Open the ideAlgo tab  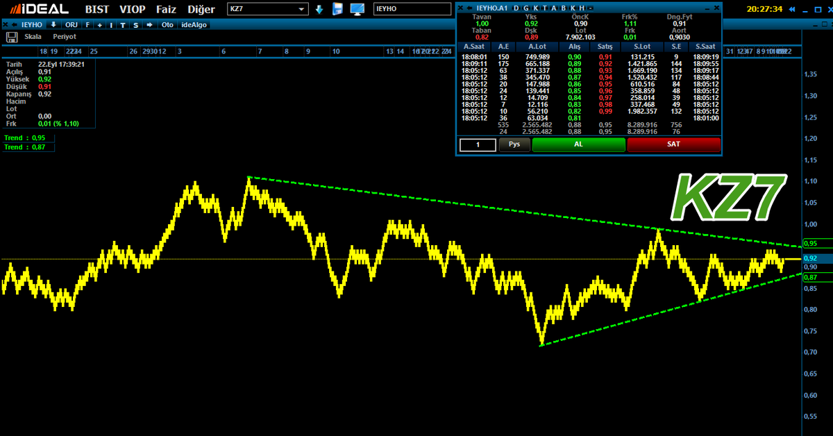194,25
